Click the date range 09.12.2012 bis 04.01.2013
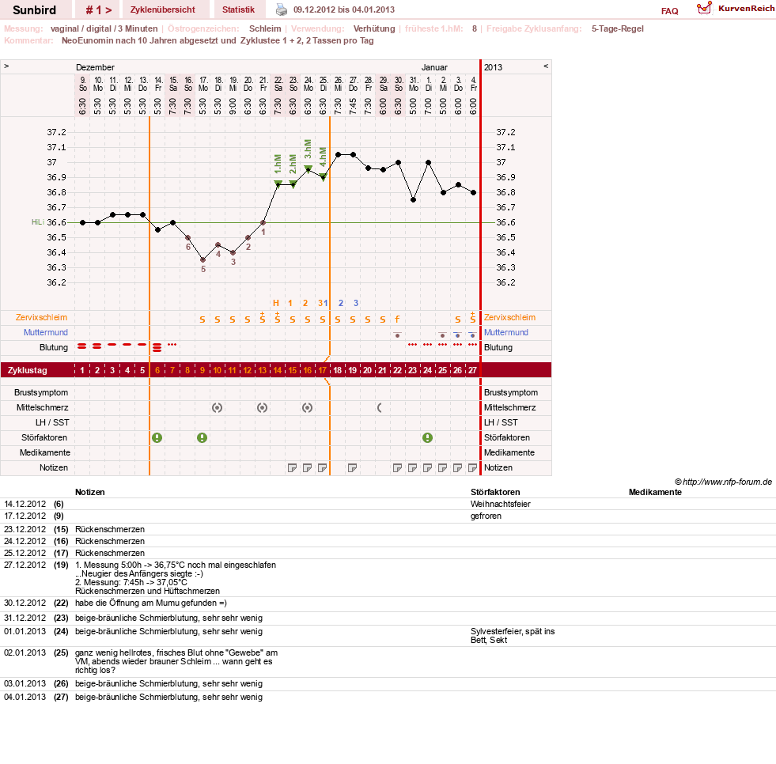776x764 pixels. click(344, 9)
